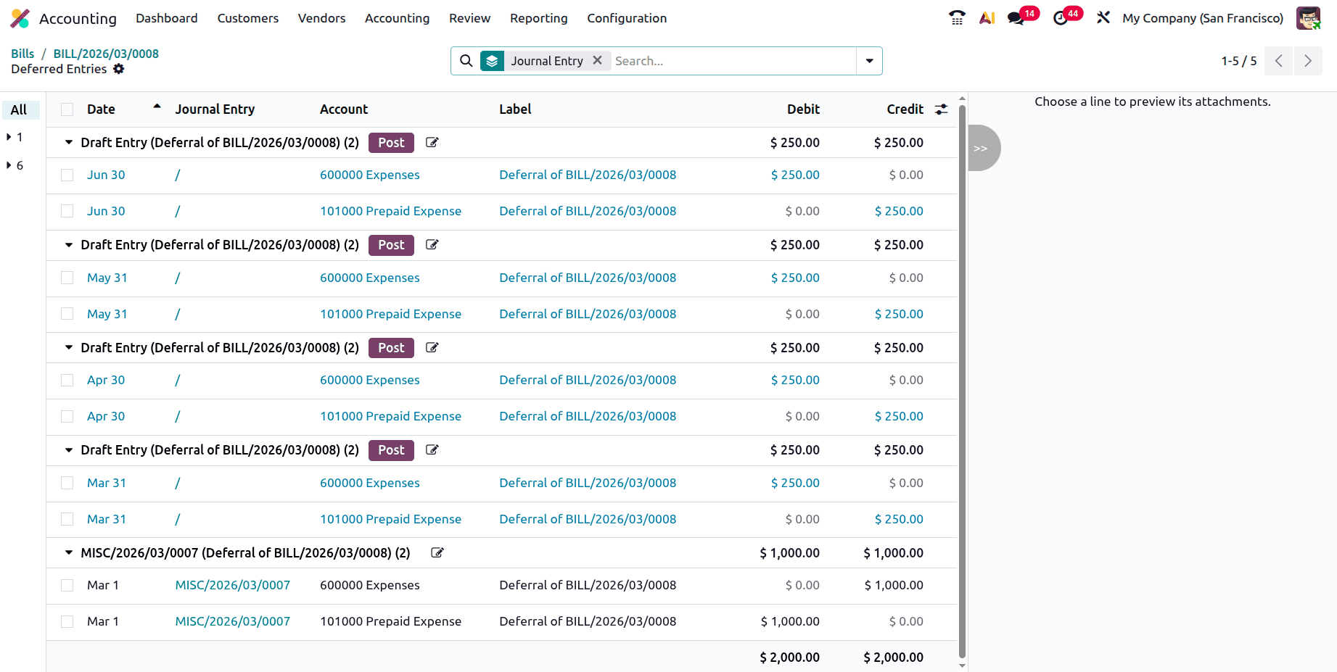Open the Vendors menu
The image size is (1337, 672).
coord(322,18)
